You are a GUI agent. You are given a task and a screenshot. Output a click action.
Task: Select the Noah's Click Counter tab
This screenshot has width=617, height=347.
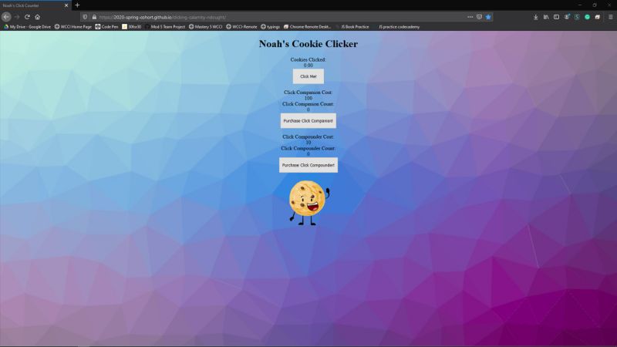pos(35,5)
